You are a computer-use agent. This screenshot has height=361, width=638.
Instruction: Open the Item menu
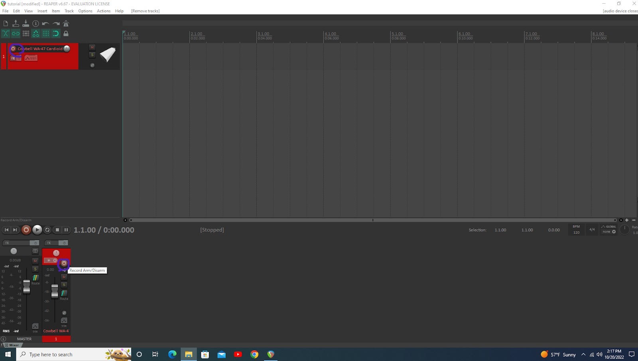(56, 11)
